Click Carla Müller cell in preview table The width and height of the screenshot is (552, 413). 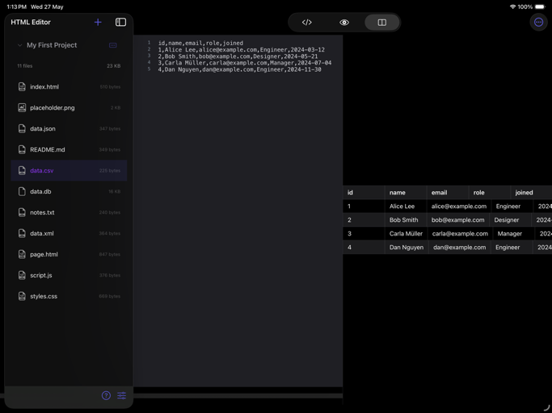pos(406,234)
